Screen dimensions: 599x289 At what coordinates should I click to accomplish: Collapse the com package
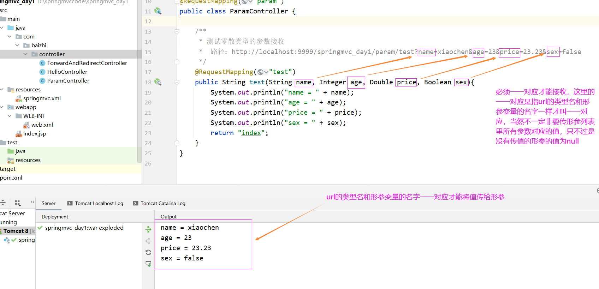10,36
